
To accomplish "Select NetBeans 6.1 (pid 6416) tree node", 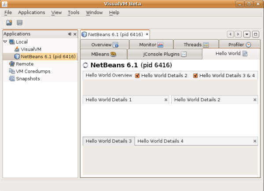I will pyautogui.click(x=48, y=56).
